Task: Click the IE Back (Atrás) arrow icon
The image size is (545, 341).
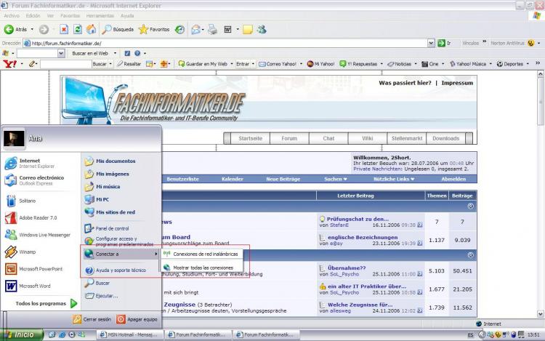Action: (x=9, y=30)
